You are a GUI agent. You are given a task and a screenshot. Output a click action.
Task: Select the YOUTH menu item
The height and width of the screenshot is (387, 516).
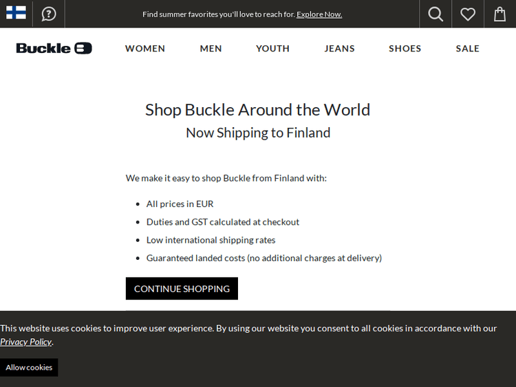click(272, 48)
